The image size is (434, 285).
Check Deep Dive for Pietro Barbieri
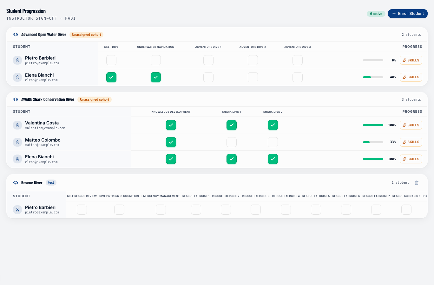[111, 60]
